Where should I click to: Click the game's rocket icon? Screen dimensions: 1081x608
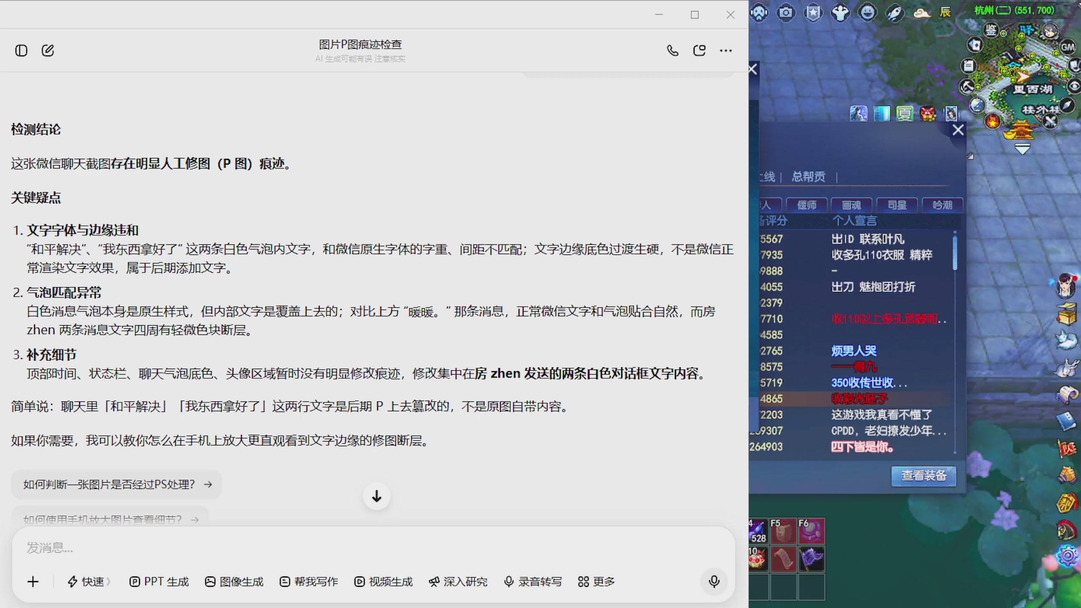tap(894, 13)
